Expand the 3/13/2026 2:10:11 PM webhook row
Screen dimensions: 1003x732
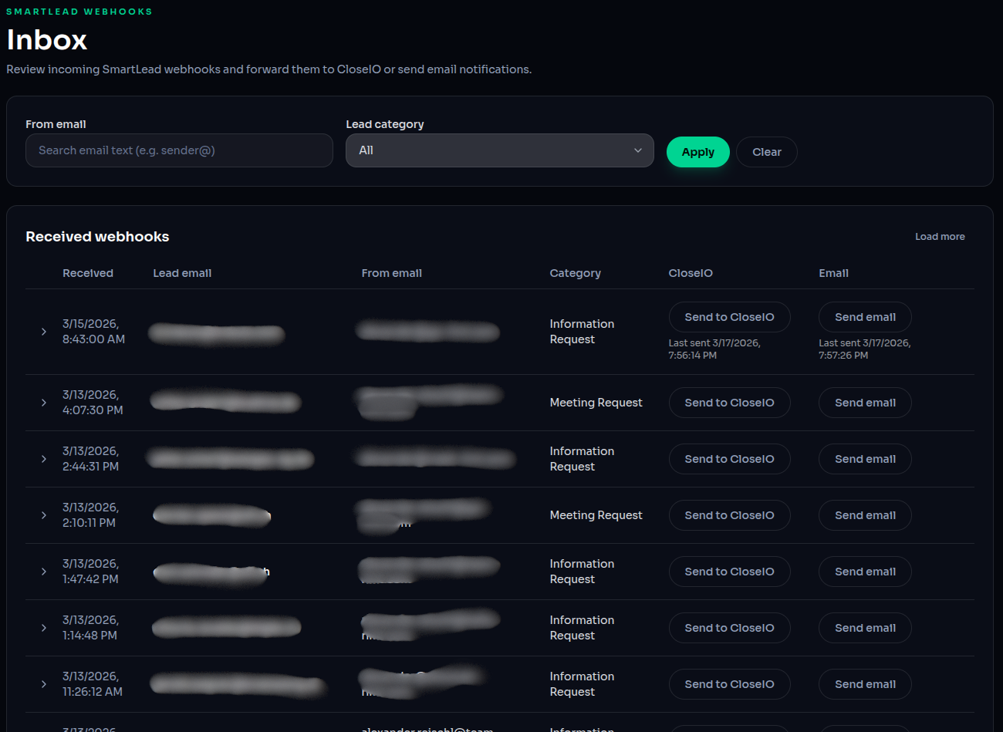click(x=44, y=515)
